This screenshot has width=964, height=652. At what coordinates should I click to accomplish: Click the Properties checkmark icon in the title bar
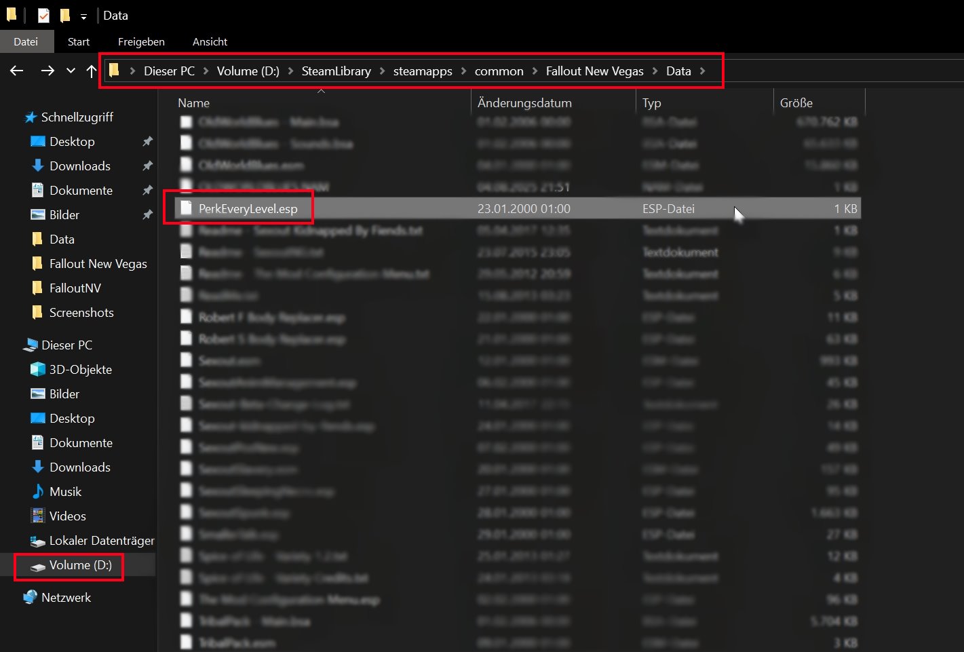tap(43, 15)
